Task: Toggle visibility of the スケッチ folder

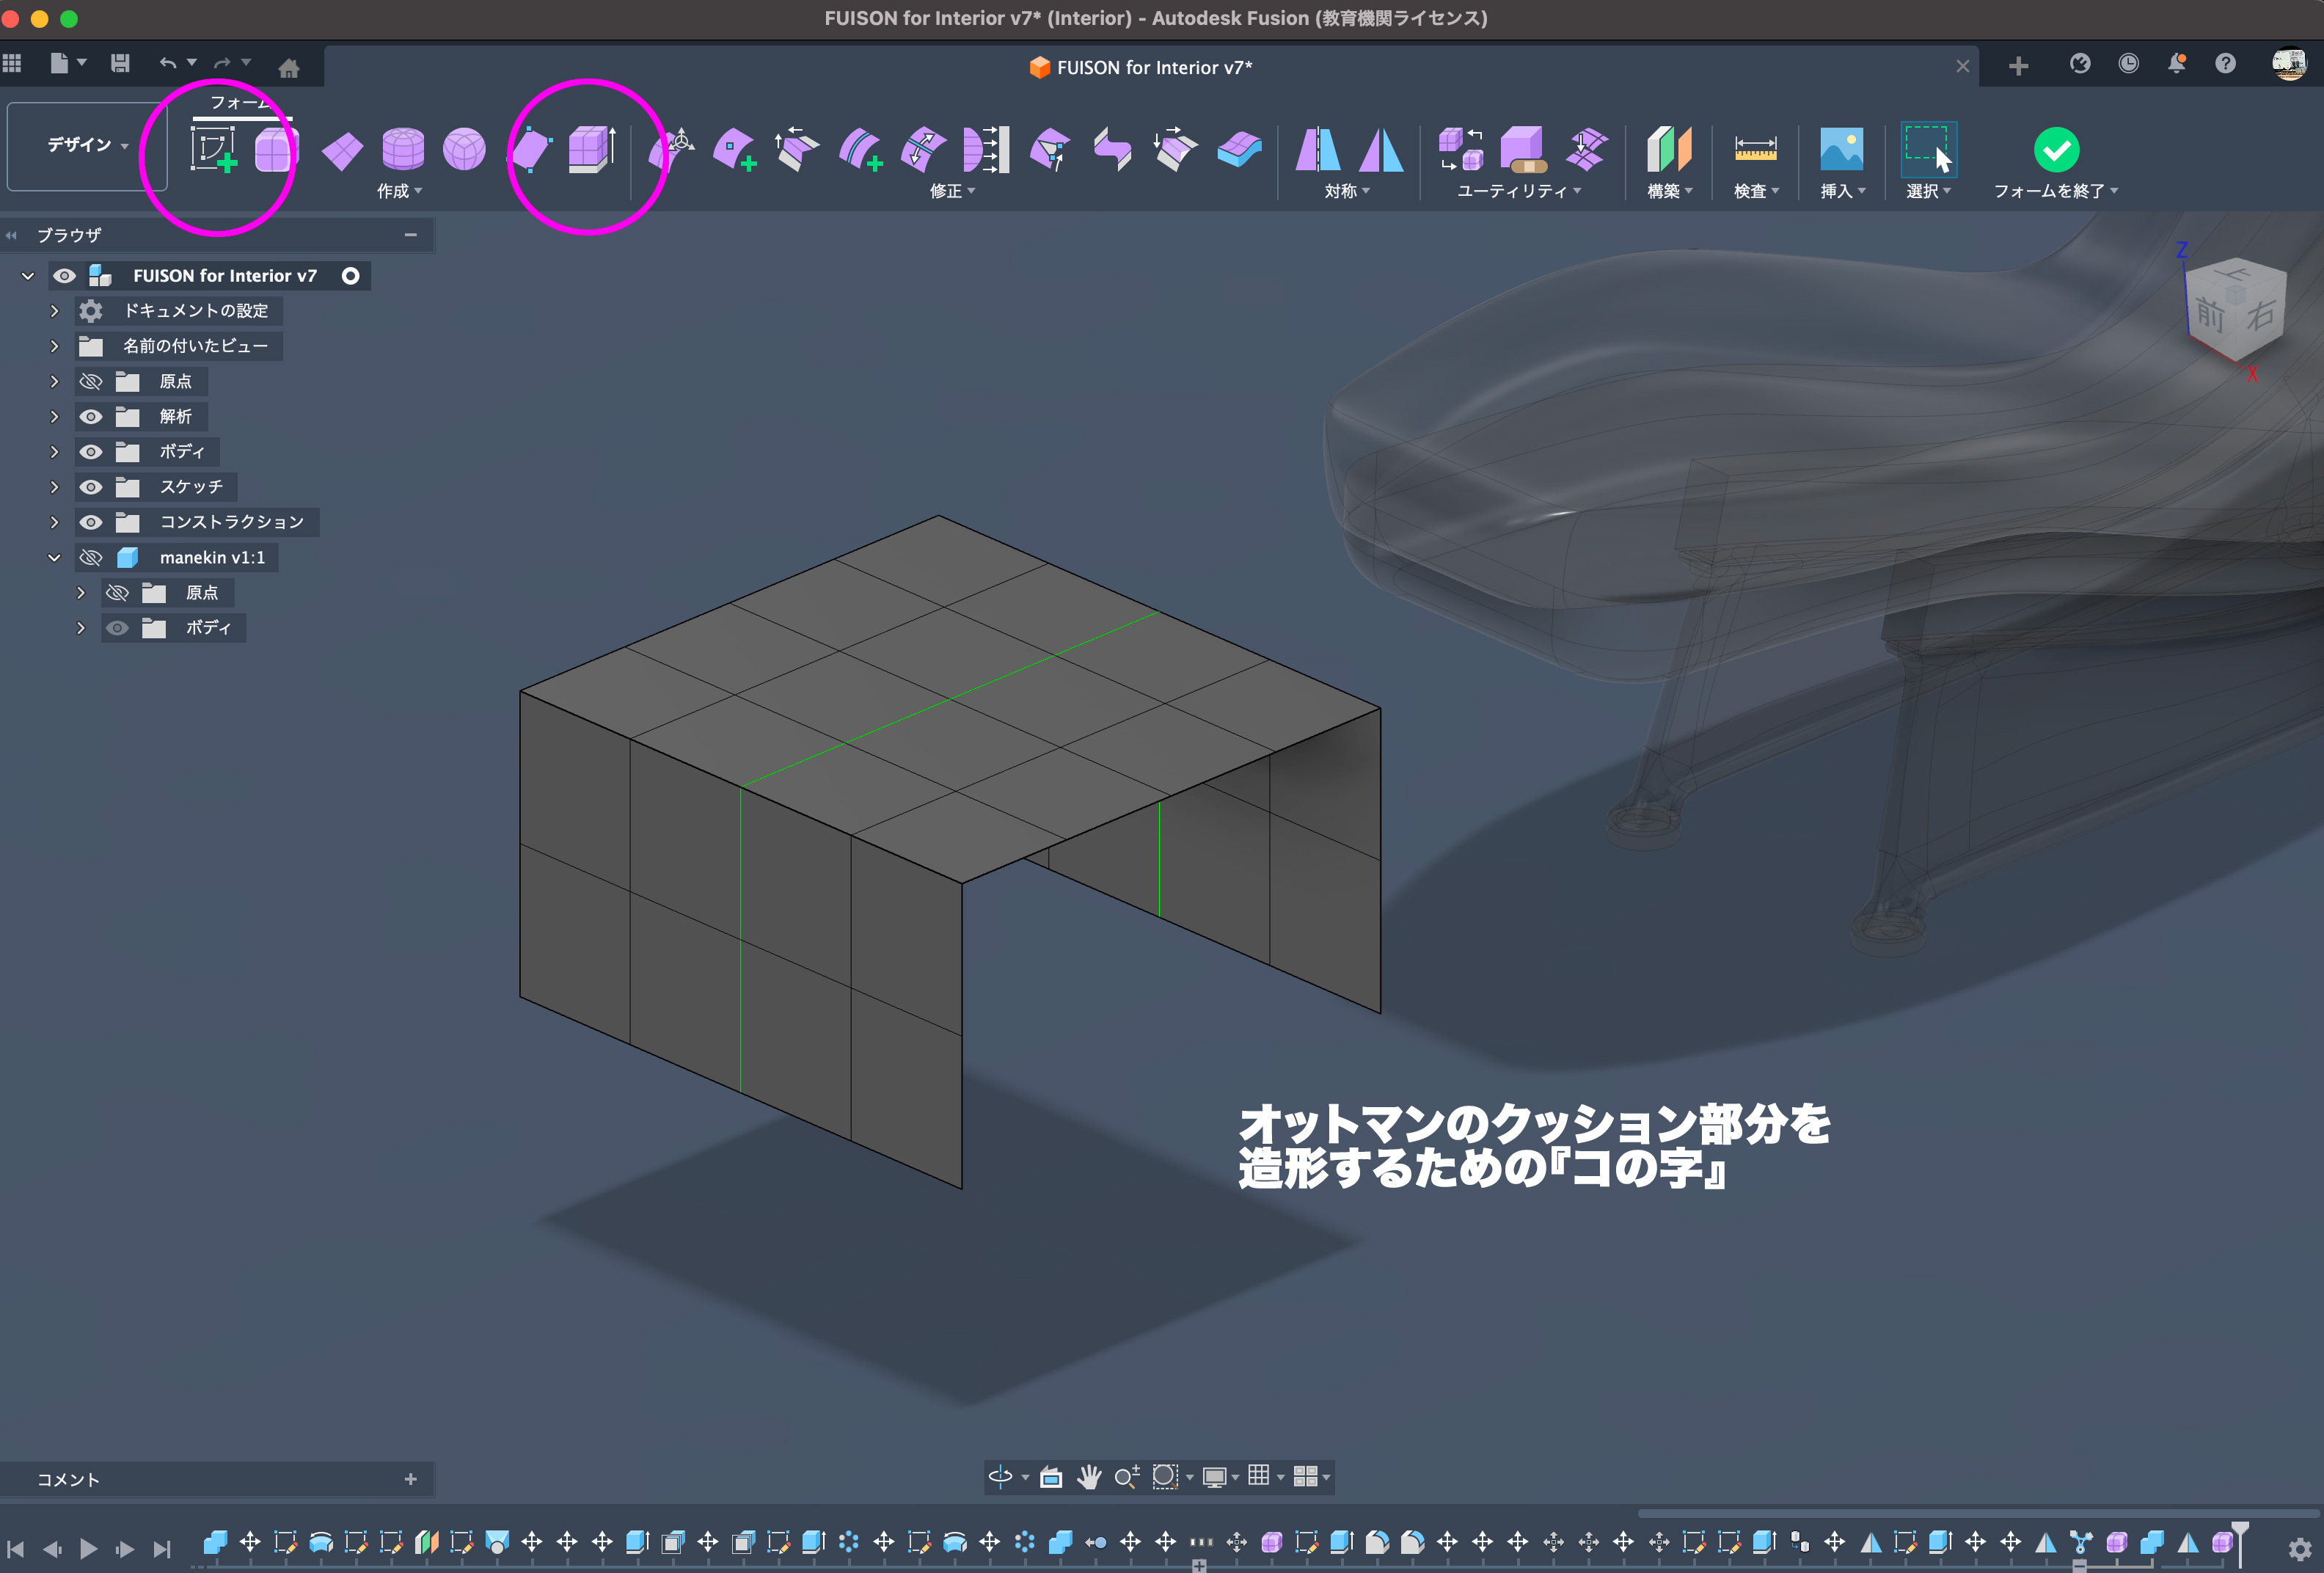Action: click(91, 487)
